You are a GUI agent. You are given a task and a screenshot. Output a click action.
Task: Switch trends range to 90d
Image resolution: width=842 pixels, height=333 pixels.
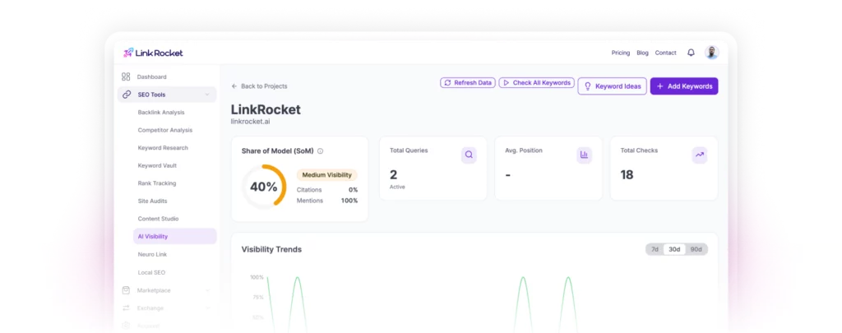tap(696, 249)
